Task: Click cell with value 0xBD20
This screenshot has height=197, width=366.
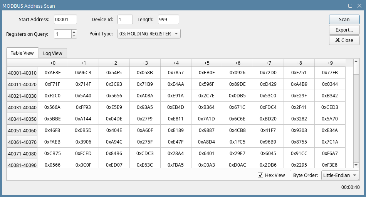Action: click(269, 119)
